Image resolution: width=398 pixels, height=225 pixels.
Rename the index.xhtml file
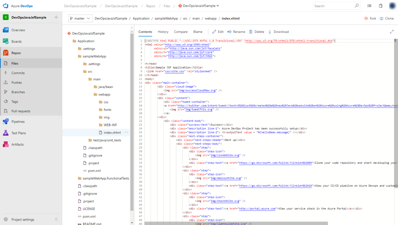click(x=236, y=32)
